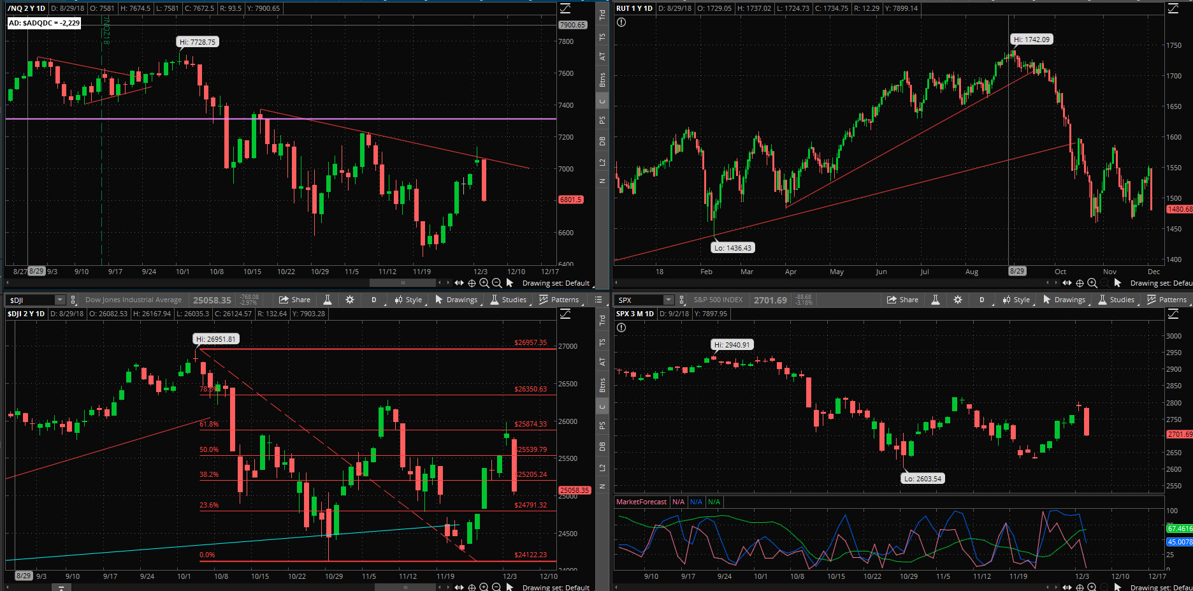Toggle the C side tab next to $DJI chart
This screenshot has height=591, width=1193.
tap(602, 407)
